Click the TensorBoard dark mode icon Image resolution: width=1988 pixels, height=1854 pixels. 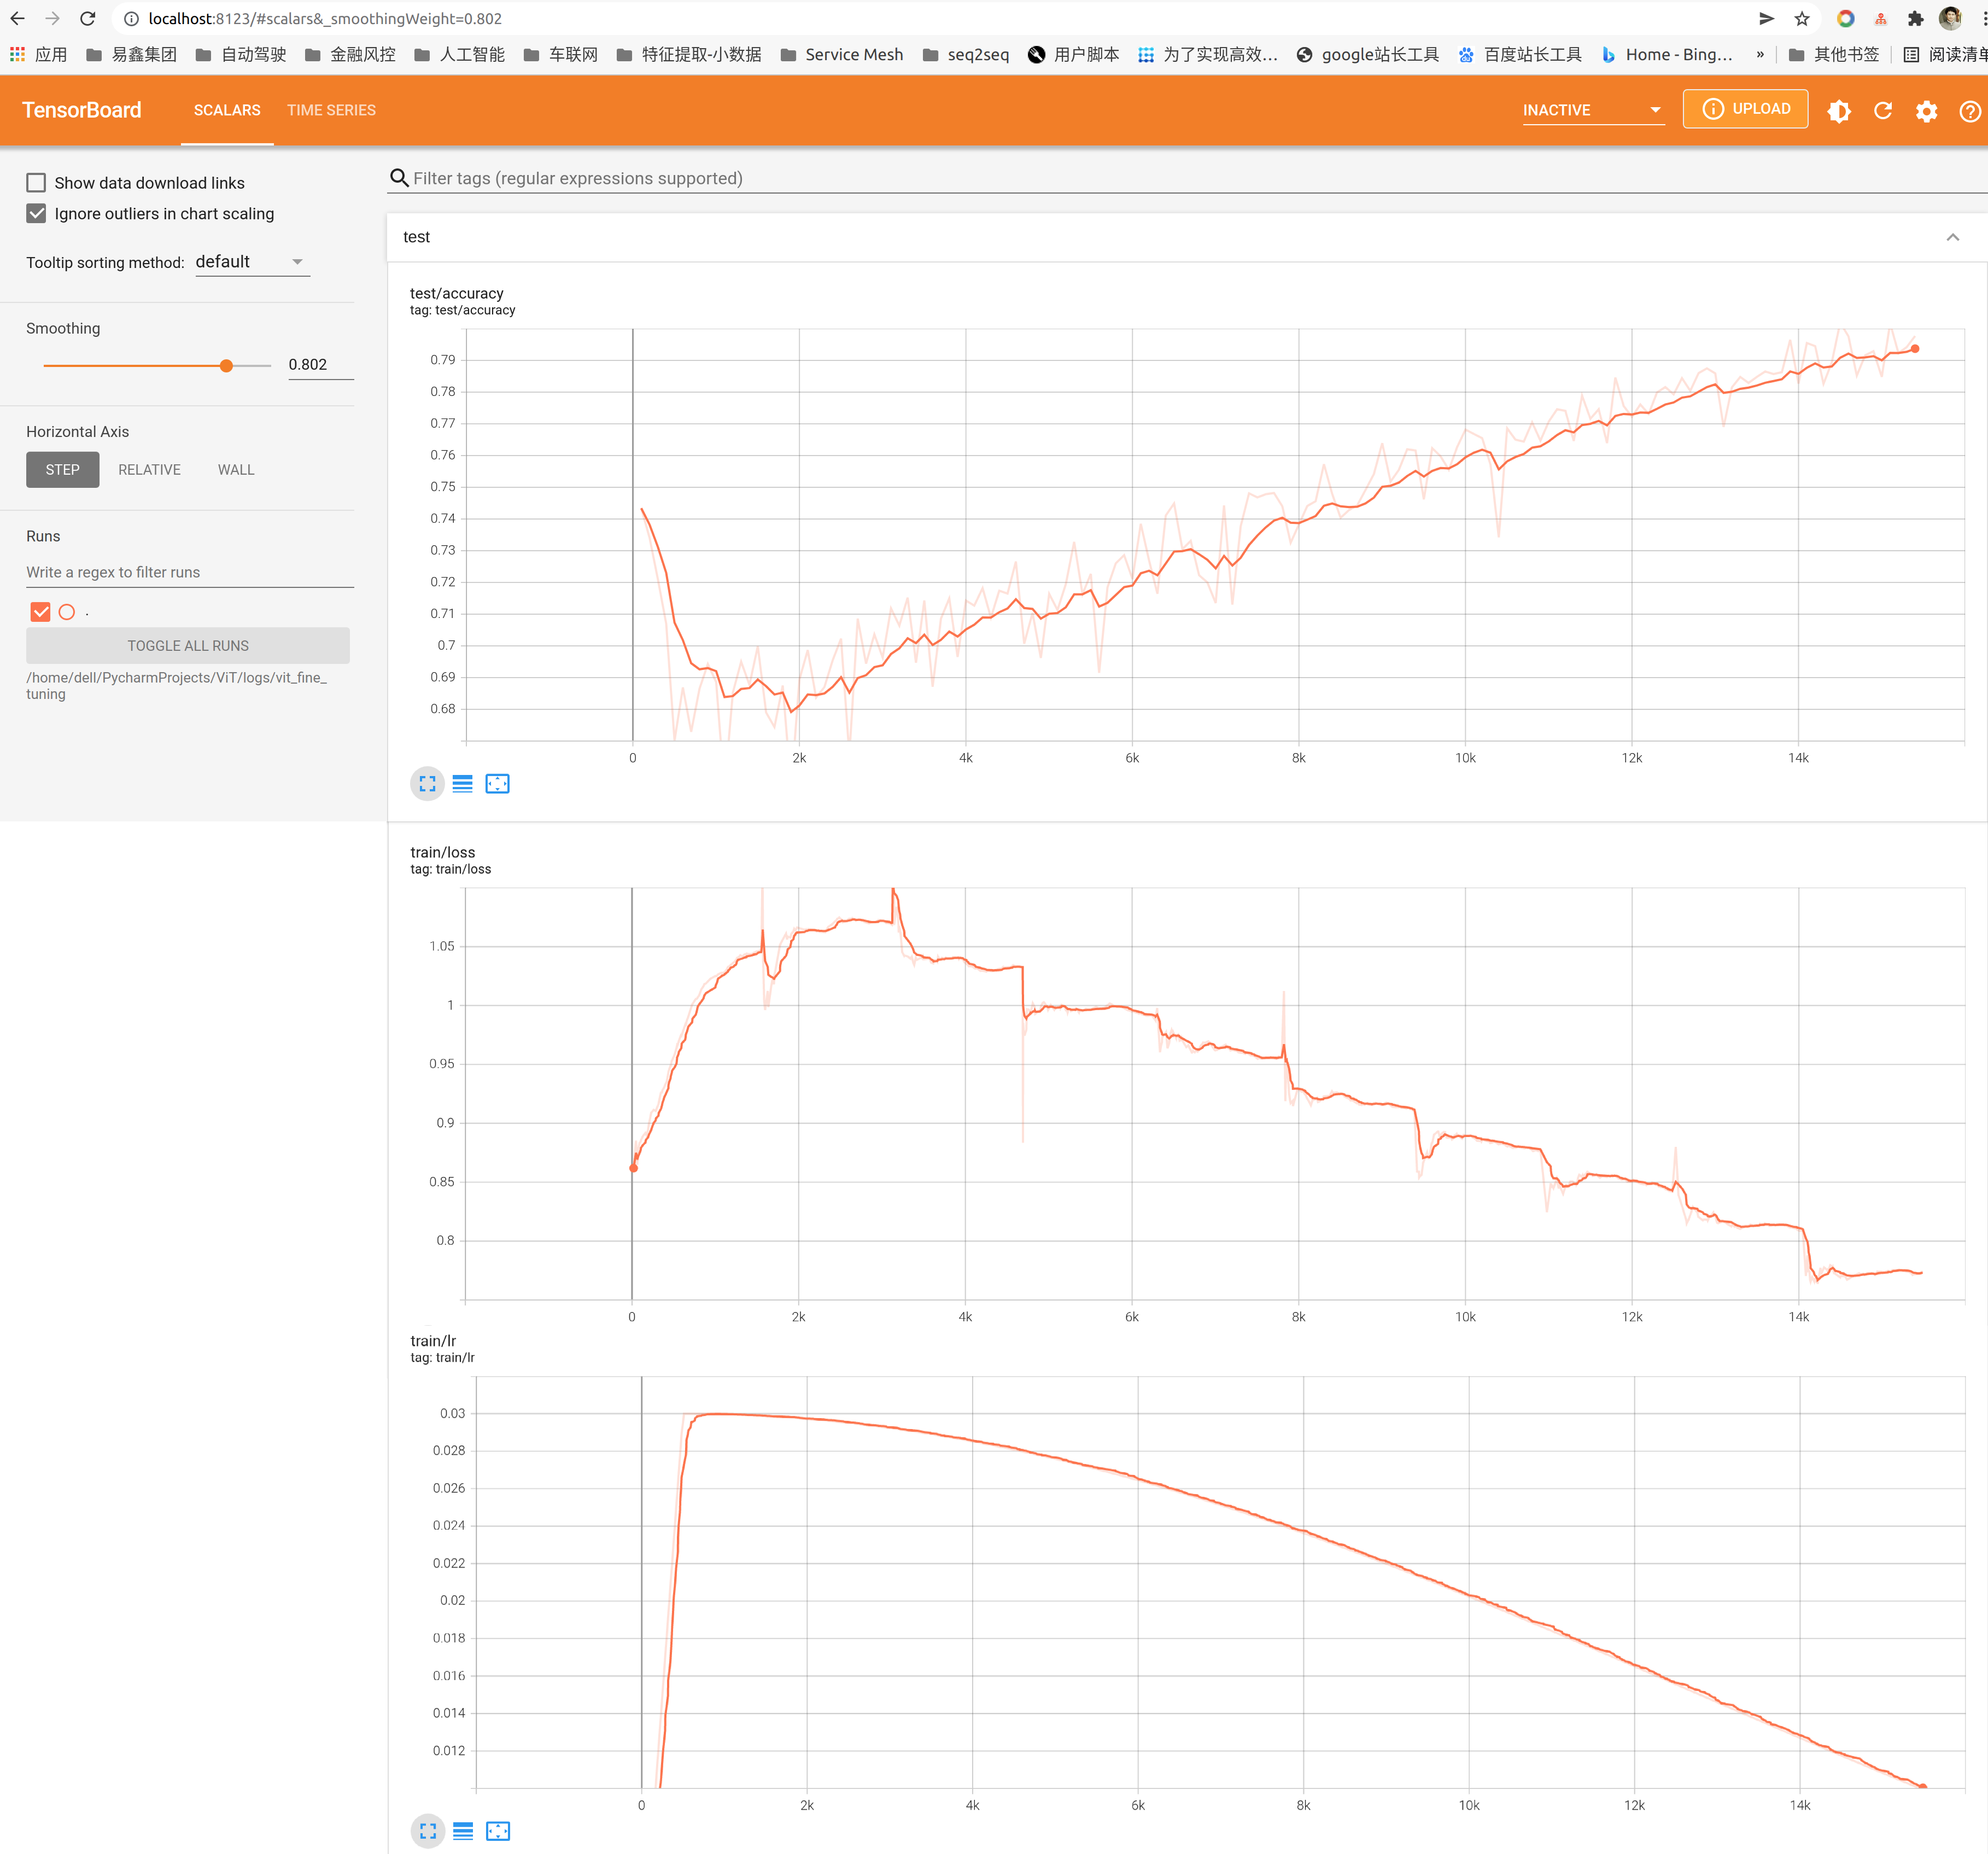[x=1838, y=110]
